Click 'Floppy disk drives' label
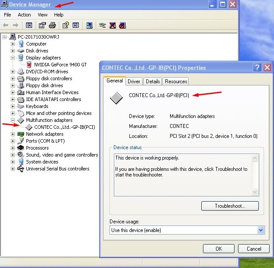274x268 pixels. [x=45, y=85]
